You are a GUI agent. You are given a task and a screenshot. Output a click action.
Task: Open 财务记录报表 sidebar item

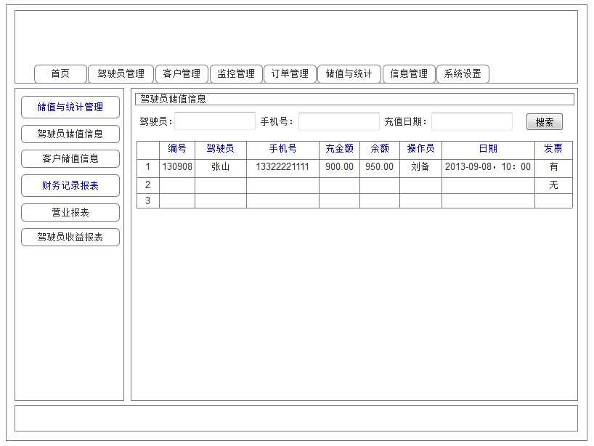70,186
